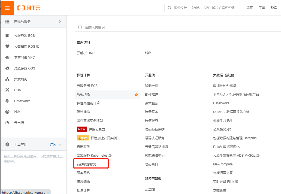Open Quick BI 数据可视化分析 link

click(231, 112)
